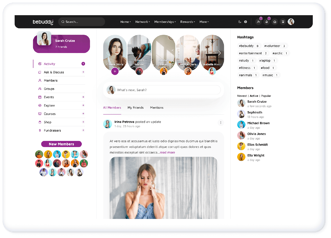Open the messages inbox icon
The width and height of the screenshot is (331, 238).
click(x=275, y=22)
